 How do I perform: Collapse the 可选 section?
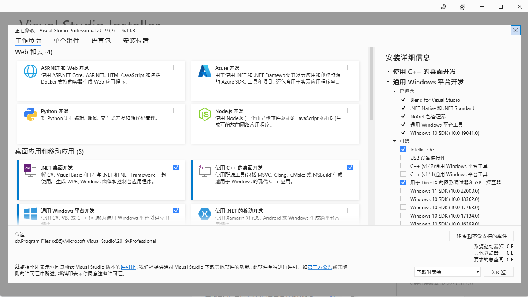(x=395, y=141)
